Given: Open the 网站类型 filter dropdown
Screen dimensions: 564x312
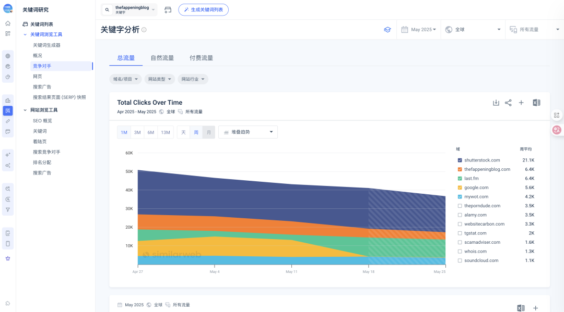Looking at the screenshot, I should click(160, 79).
